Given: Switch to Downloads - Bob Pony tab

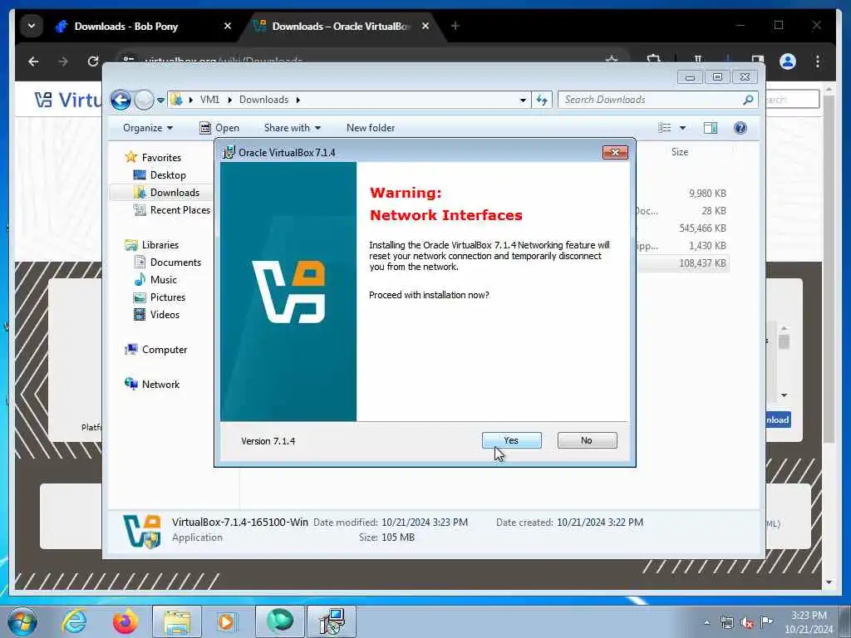Looking at the screenshot, I should (126, 26).
